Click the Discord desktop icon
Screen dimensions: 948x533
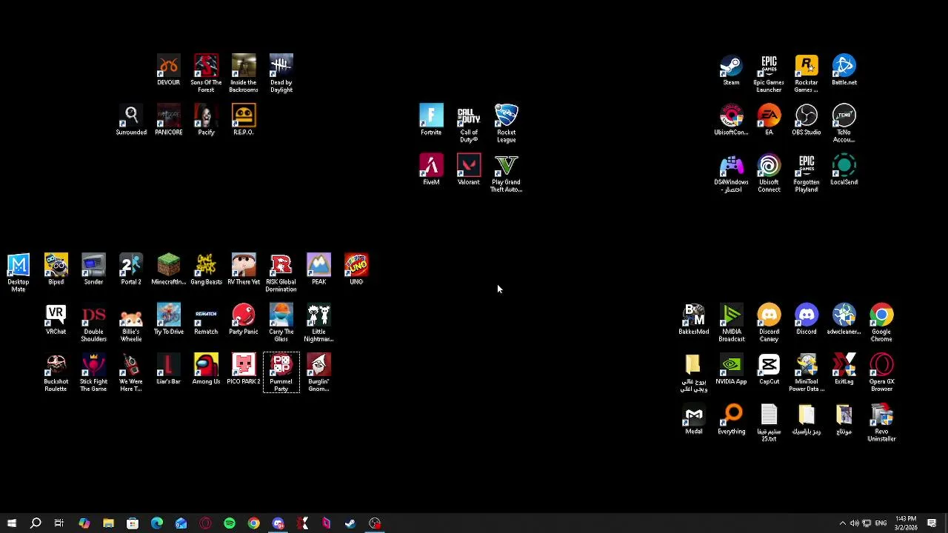click(x=807, y=319)
